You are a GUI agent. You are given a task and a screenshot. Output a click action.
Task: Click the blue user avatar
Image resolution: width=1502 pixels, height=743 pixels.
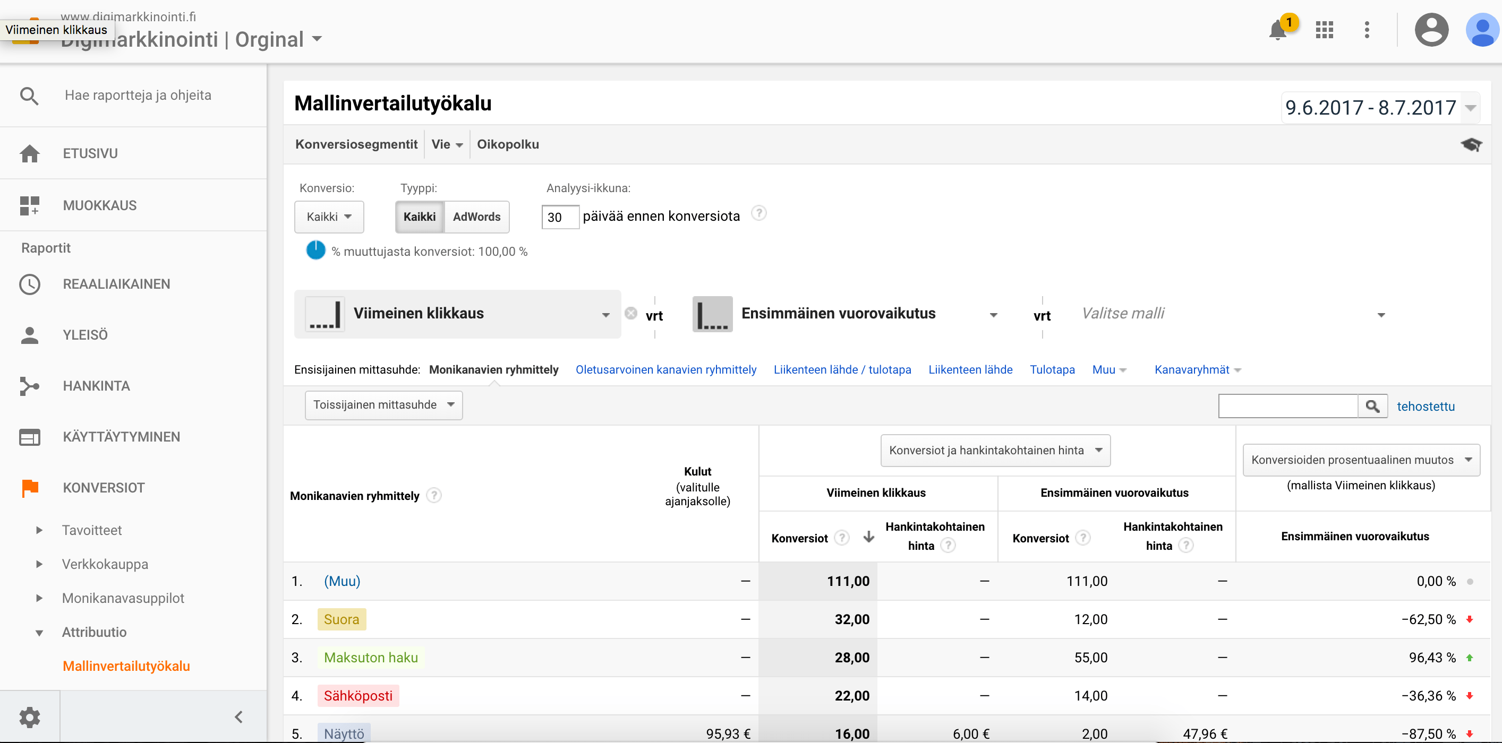pos(1483,30)
